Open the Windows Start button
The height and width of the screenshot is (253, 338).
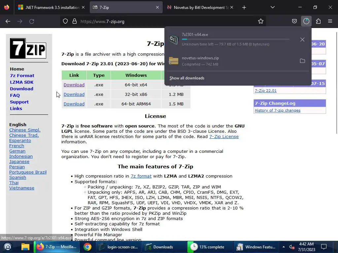tap(8, 247)
